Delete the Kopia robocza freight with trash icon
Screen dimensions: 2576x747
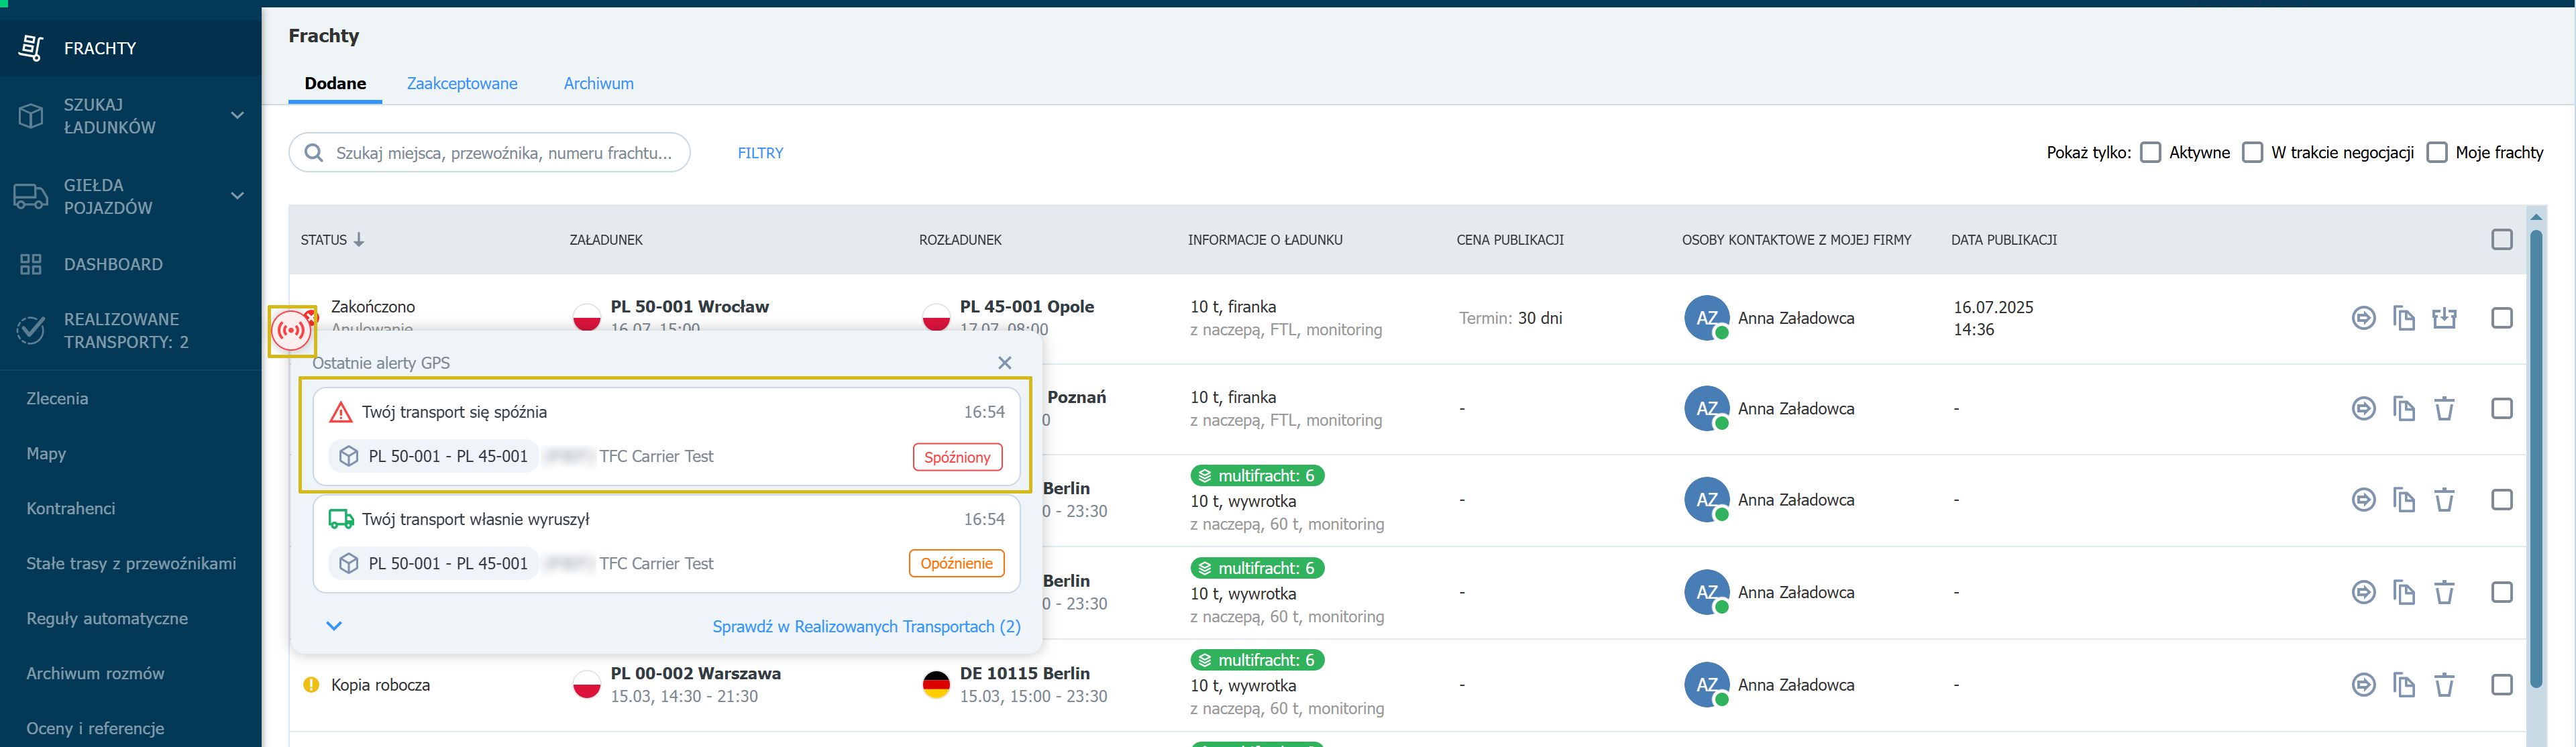point(2444,685)
